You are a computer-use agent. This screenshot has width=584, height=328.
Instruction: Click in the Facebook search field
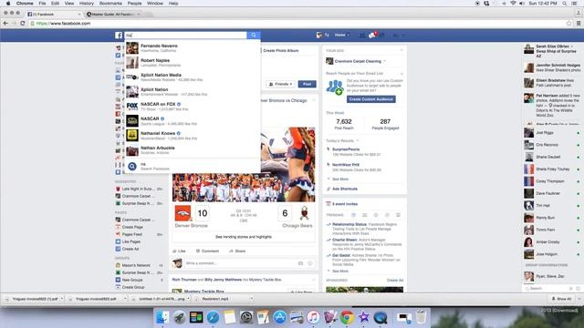tap(185, 35)
